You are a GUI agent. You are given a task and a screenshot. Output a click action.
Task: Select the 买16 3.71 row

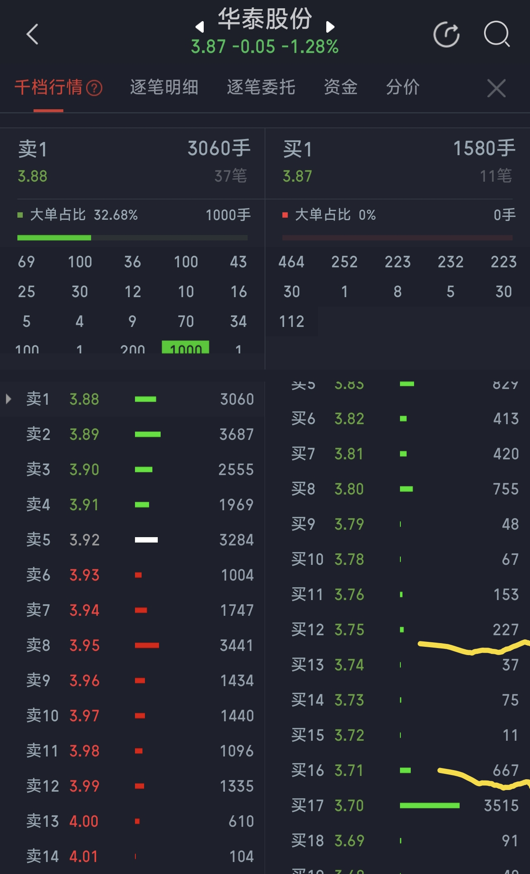[397, 770]
